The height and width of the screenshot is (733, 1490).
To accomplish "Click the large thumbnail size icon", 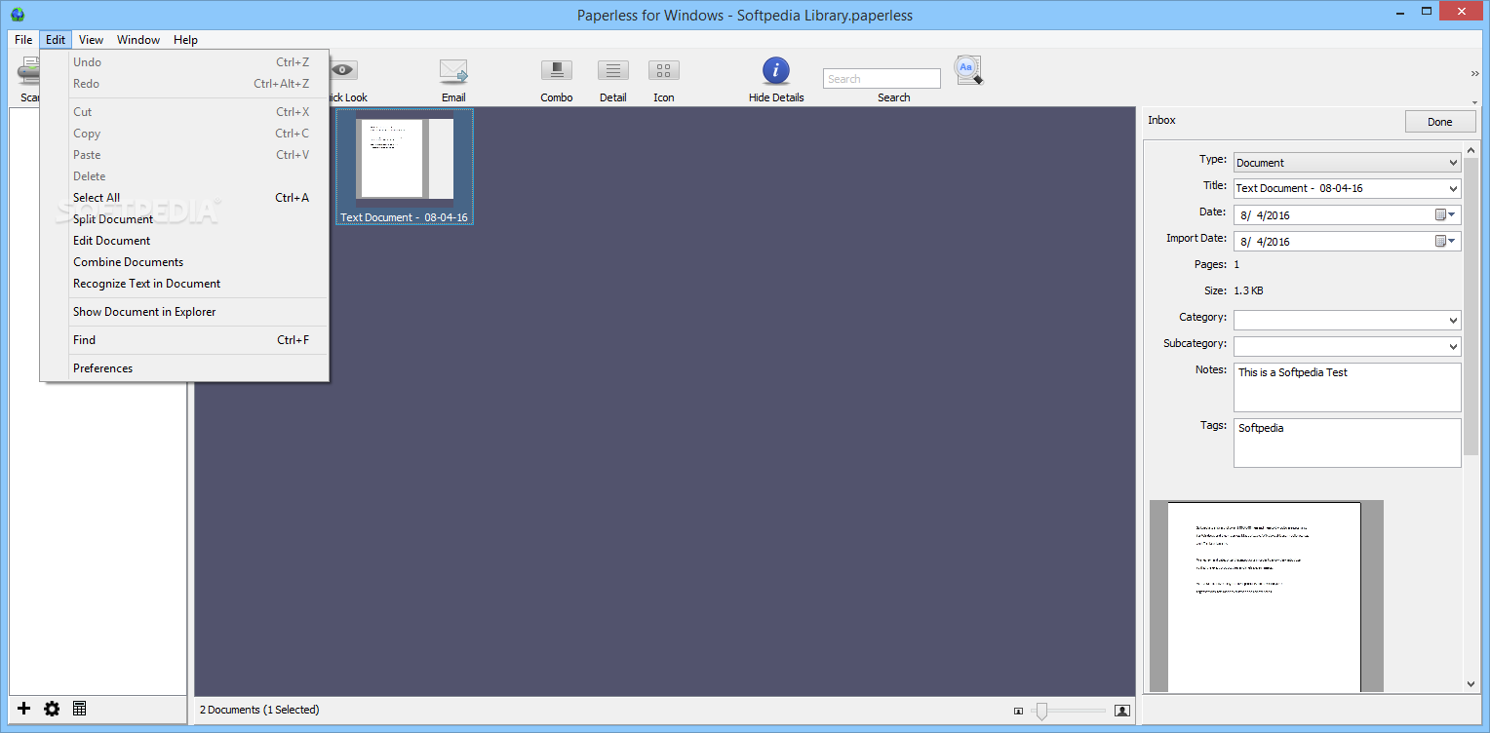I will 1122,711.
